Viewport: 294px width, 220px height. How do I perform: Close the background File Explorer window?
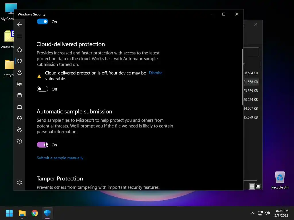tap(256, 25)
